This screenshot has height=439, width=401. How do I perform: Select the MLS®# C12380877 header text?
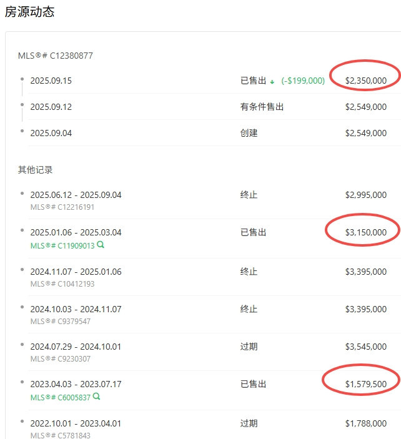[55, 56]
